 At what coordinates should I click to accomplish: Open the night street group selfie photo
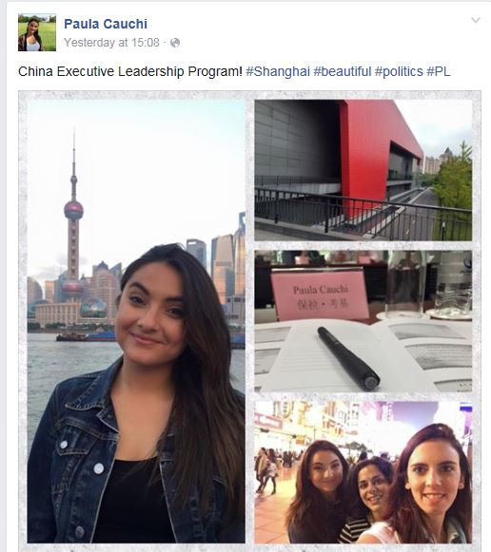point(363,472)
